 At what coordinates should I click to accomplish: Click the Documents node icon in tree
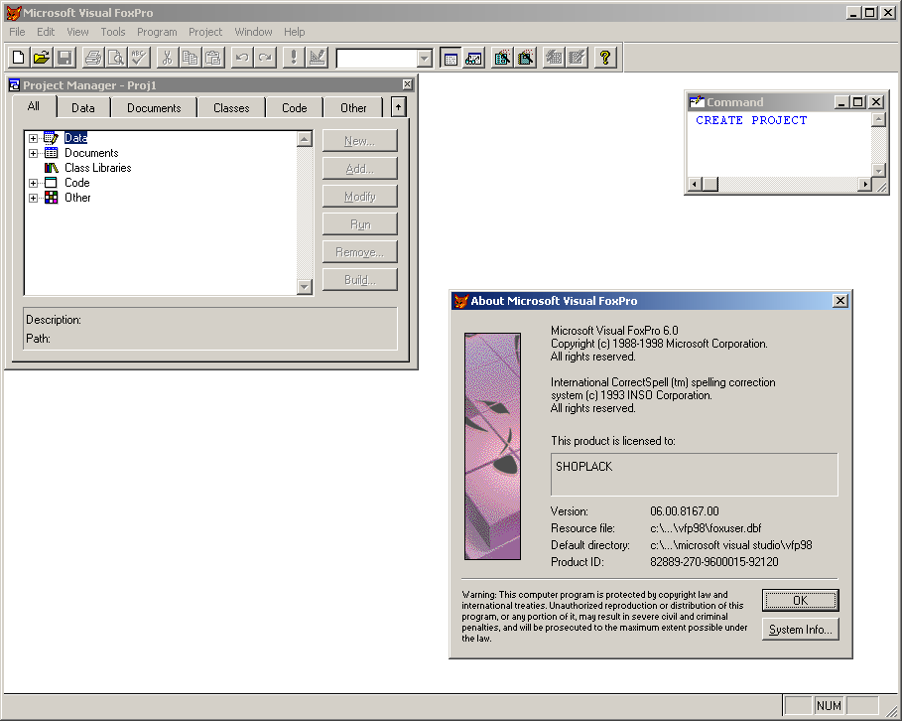tap(52, 153)
